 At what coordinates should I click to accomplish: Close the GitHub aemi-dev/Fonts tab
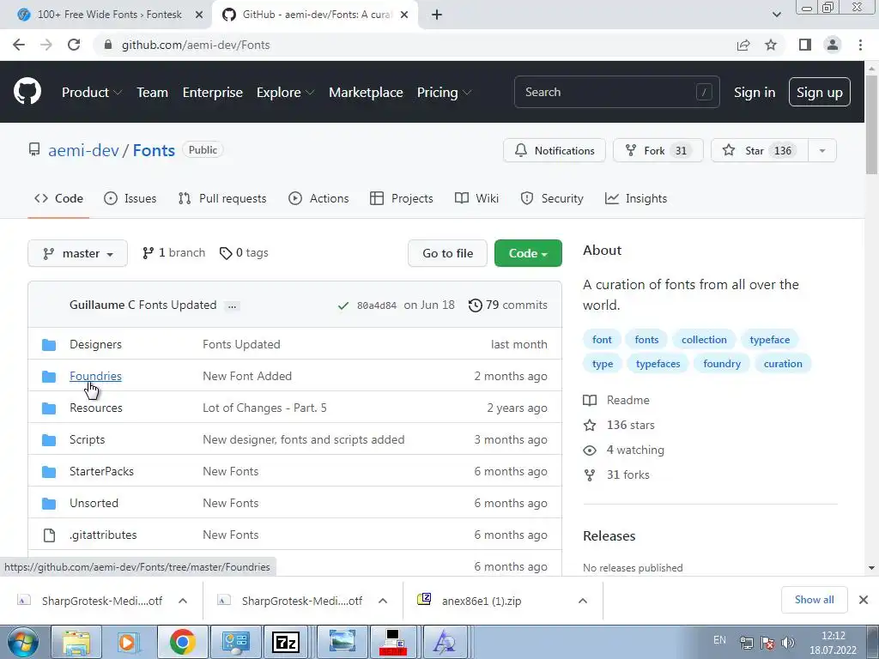pyautogui.click(x=404, y=15)
